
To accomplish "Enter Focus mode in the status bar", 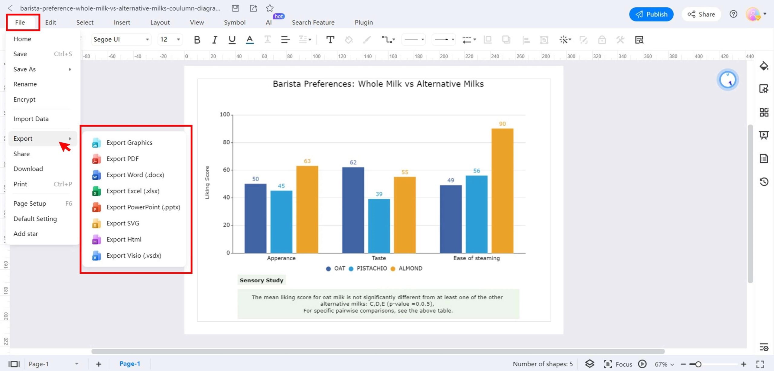I will (617, 364).
